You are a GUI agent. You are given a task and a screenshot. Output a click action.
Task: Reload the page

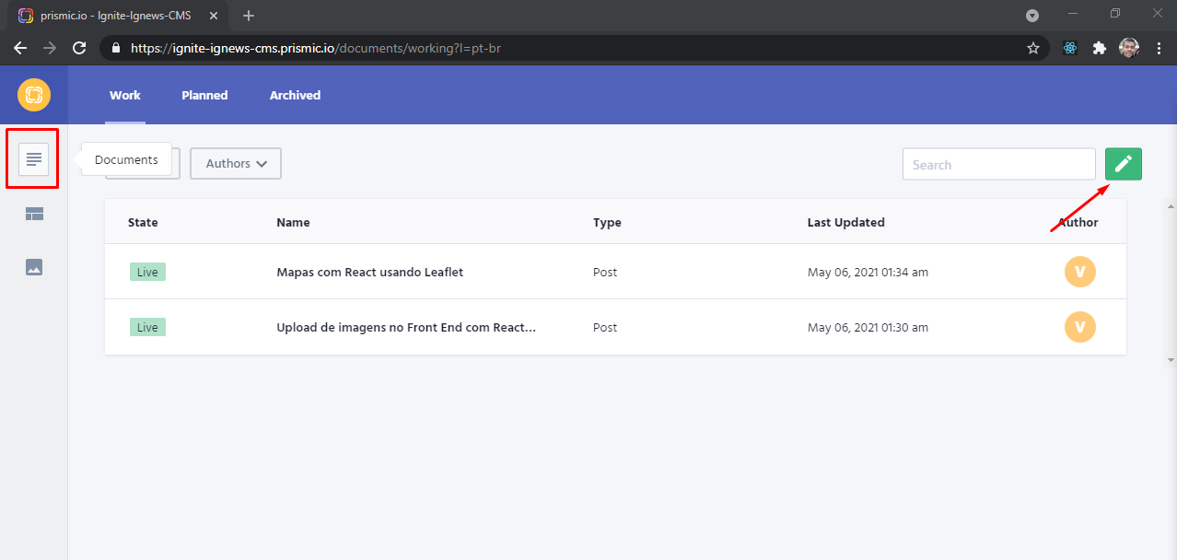click(x=79, y=48)
